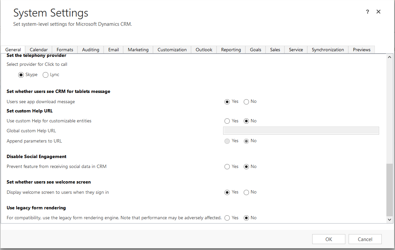Switch to the Synchronization tab
This screenshot has height=250, width=395.
327,50
